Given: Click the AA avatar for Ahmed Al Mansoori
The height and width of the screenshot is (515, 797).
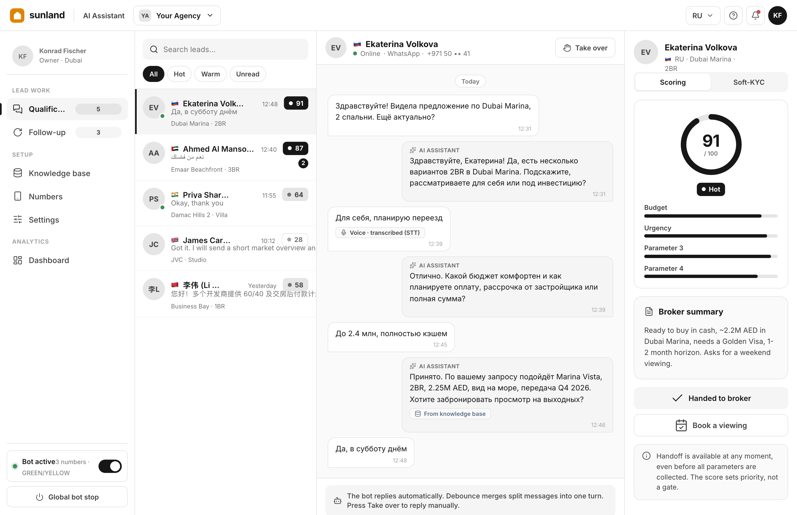Looking at the screenshot, I should (x=154, y=153).
